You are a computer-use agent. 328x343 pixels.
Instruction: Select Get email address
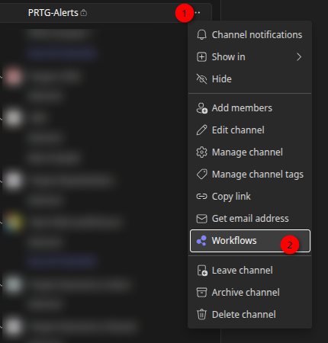pyautogui.click(x=249, y=219)
